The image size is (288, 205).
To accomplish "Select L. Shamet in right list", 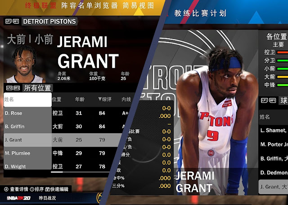I will (x=273, y=131).
